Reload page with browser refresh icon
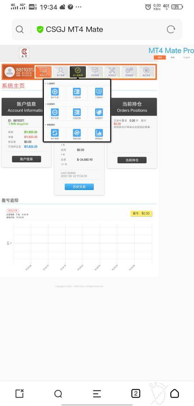Screen dimensions: 194x406 (x=171, y=29)
